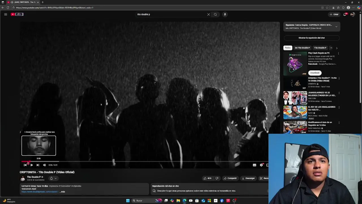
Task: Open options for EL REY DE LOS SIMULADORES
Action: (x=339, y=107)
